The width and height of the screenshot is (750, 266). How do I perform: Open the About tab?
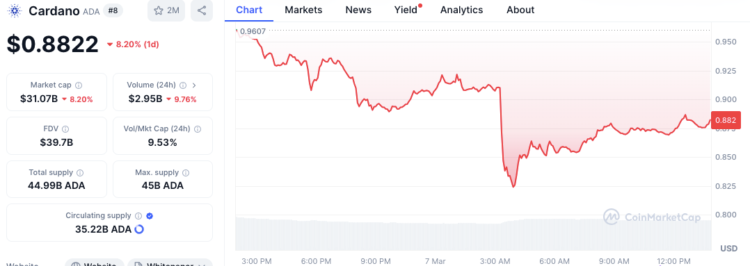pos(520,10)
